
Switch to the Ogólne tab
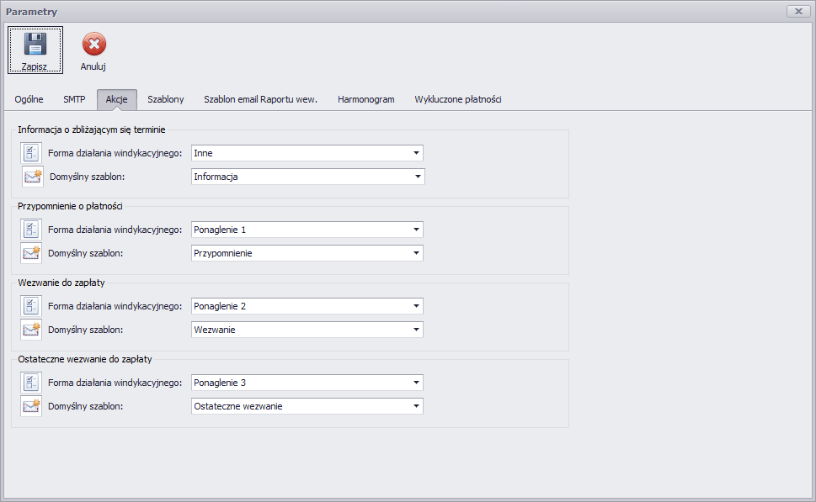(29, 99)
